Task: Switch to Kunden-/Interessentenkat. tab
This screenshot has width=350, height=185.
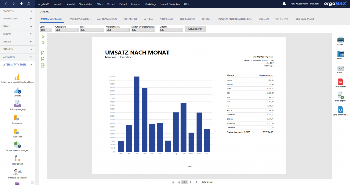Action: [235, 19]
